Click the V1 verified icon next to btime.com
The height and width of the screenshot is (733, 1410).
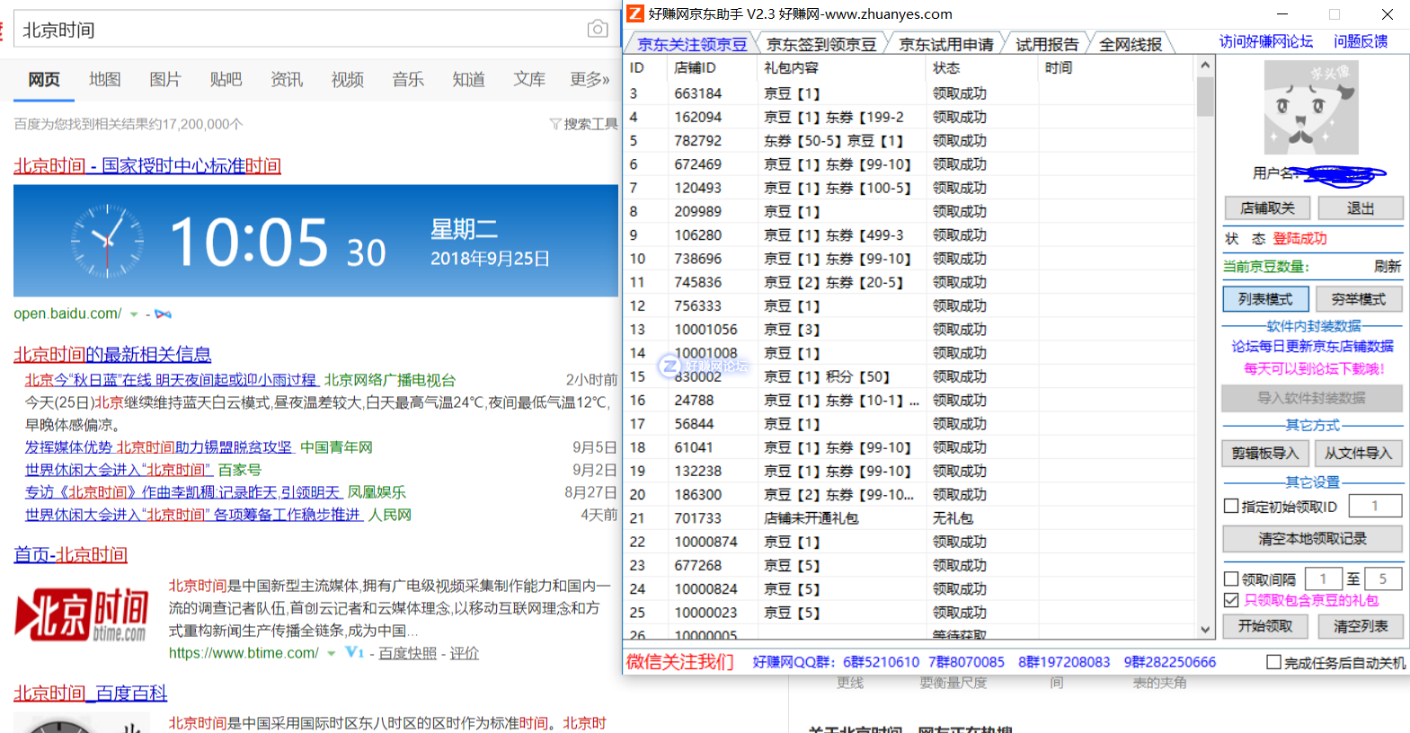[x=355, y=653]
